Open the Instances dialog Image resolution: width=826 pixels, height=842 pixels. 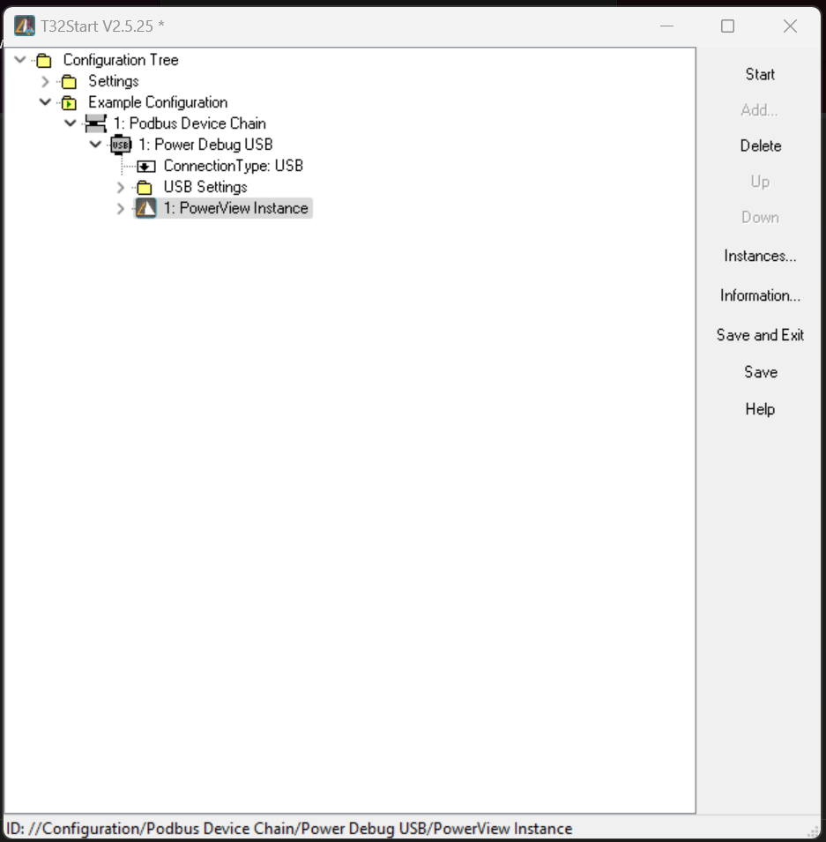pos(760,256)
